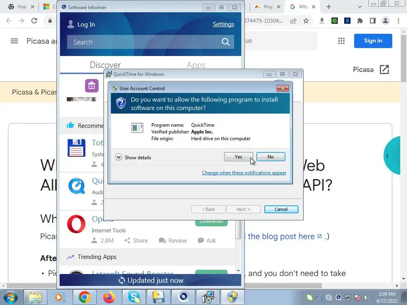Open the Windows Start button
This screenshot has height=305, width=407.
click(10, 297)
